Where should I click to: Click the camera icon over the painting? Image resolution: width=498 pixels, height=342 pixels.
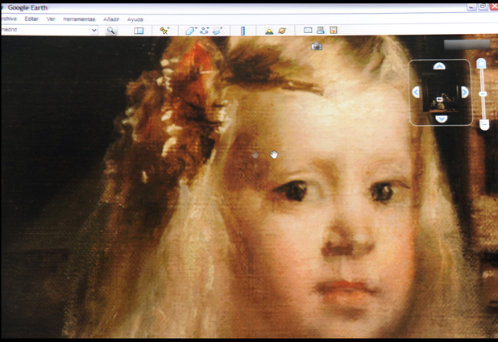[x=317, y=47]
